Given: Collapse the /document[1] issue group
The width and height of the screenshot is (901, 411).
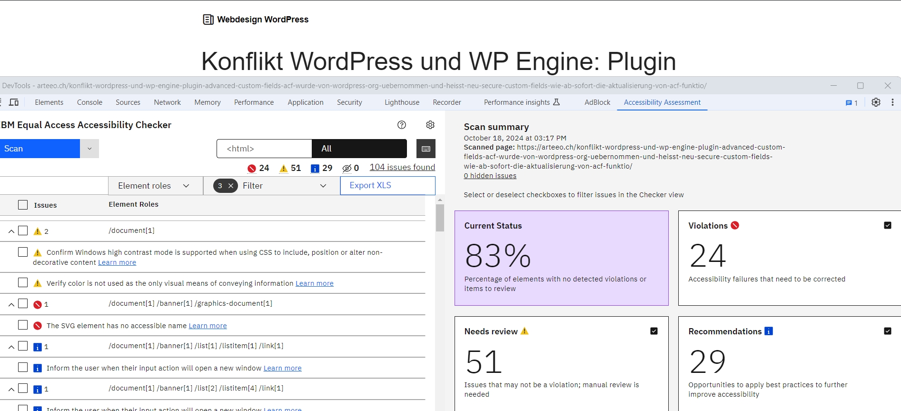Looking at the screenshot, I should coord(11,231).
